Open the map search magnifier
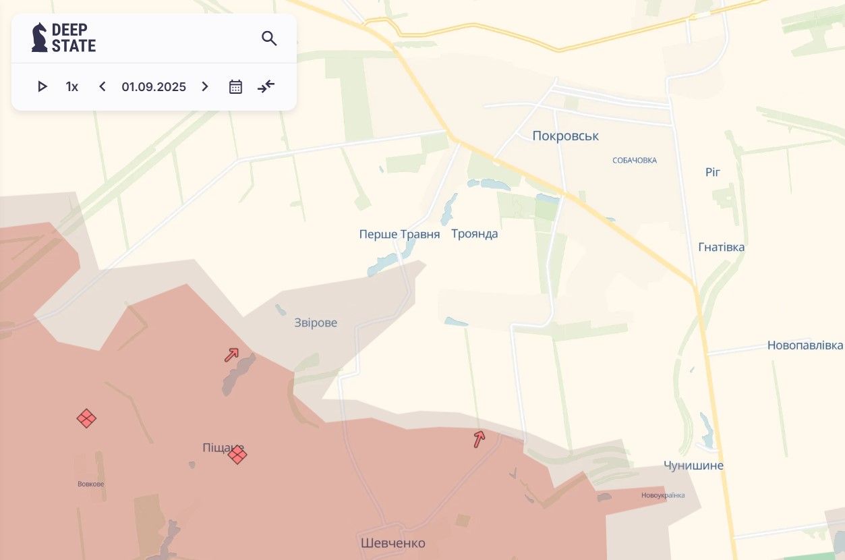 pyautogui.click(x=269, y=38)
